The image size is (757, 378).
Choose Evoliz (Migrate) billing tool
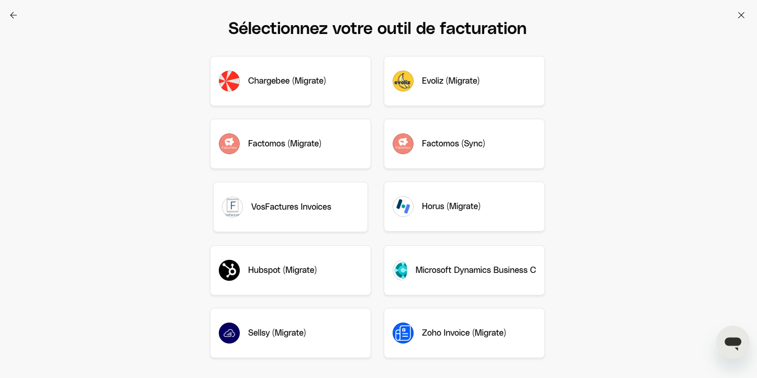pos(464,81)
